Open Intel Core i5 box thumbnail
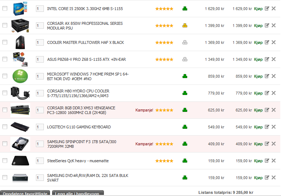Viewport: 281px width, 196px height. 20,9
